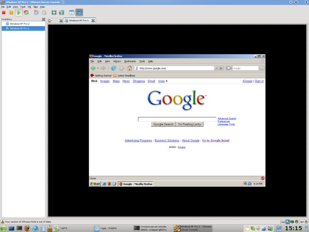Select Windows XP Pro 1 in Inventory
The width and height of the screenshot is (309, 232).
tap(23, 29)
